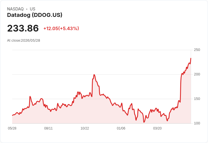
Task: Click the 233.86 current price
Action: coord(23,28)
